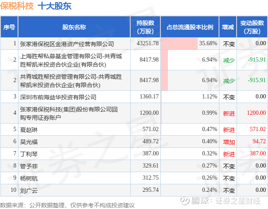This screenshot has height=209, width=268.
Task: Click the 43251.78 shares value
Action: [x=148, y=43]
